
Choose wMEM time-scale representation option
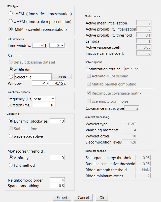11,21
